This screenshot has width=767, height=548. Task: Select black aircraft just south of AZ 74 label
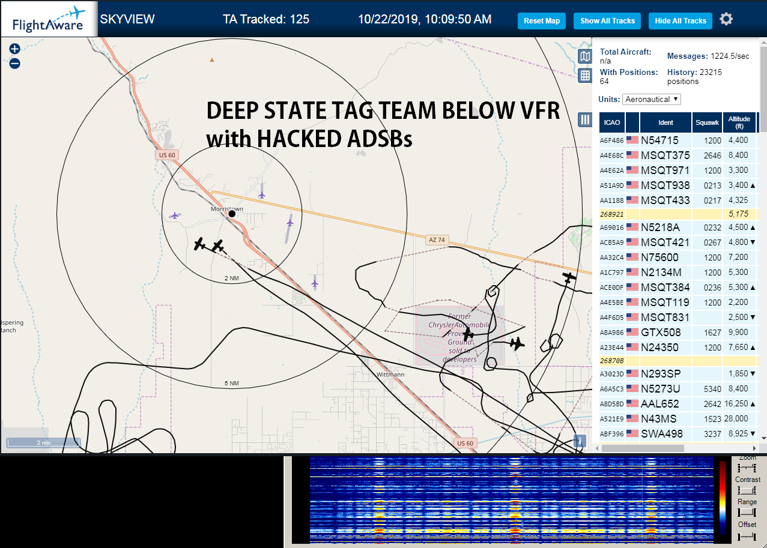(569, 278)
